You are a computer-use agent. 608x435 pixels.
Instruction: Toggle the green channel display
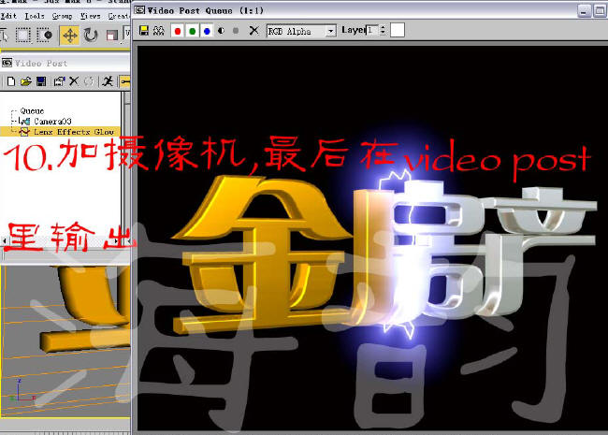[192, 31]
